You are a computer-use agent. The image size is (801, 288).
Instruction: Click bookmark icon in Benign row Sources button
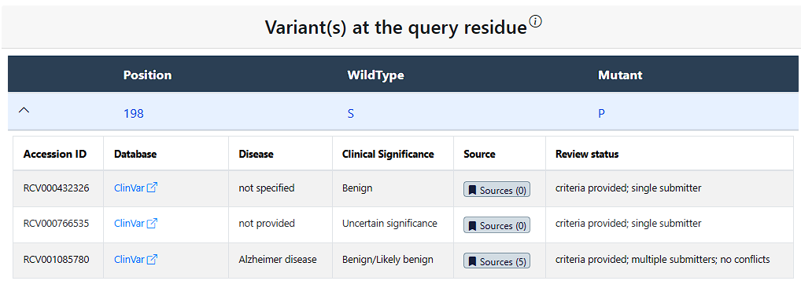[x=473, y=190]
